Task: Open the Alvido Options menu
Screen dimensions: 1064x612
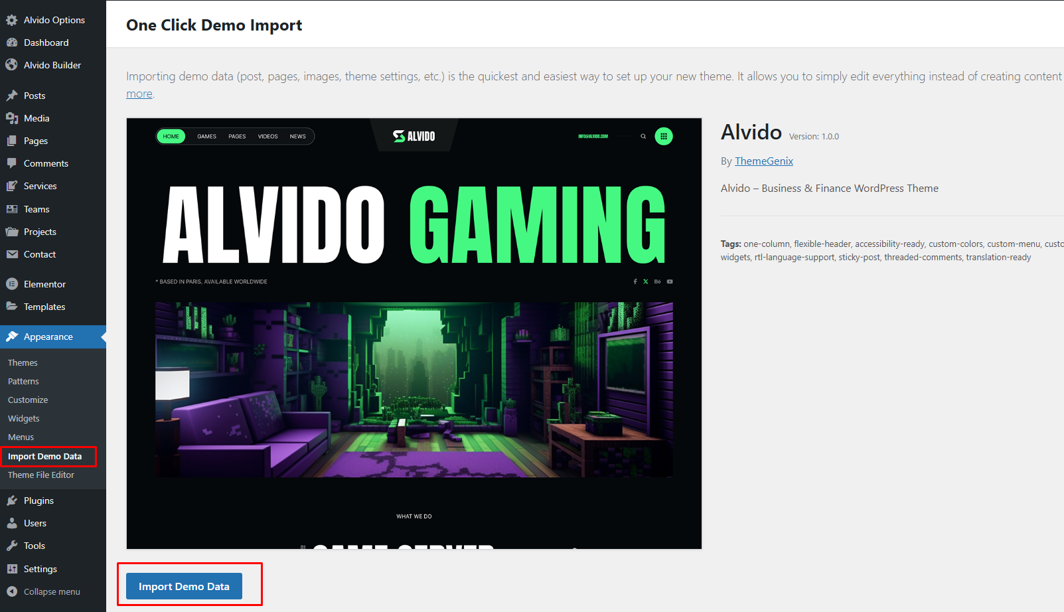Action: pos(53,20)
